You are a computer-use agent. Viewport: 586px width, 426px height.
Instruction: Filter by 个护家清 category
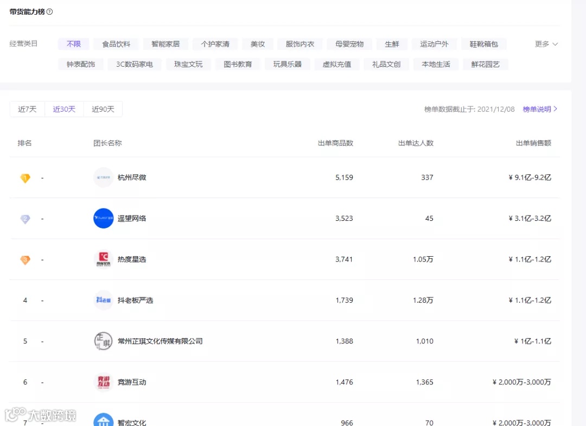215,44
